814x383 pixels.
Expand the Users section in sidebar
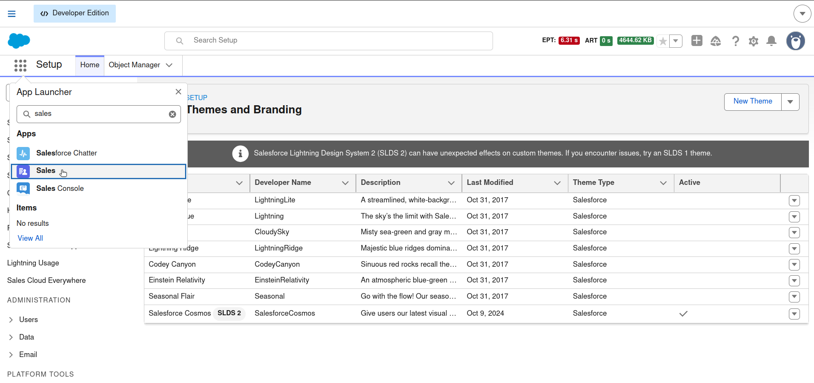click(x=11, y=320)
